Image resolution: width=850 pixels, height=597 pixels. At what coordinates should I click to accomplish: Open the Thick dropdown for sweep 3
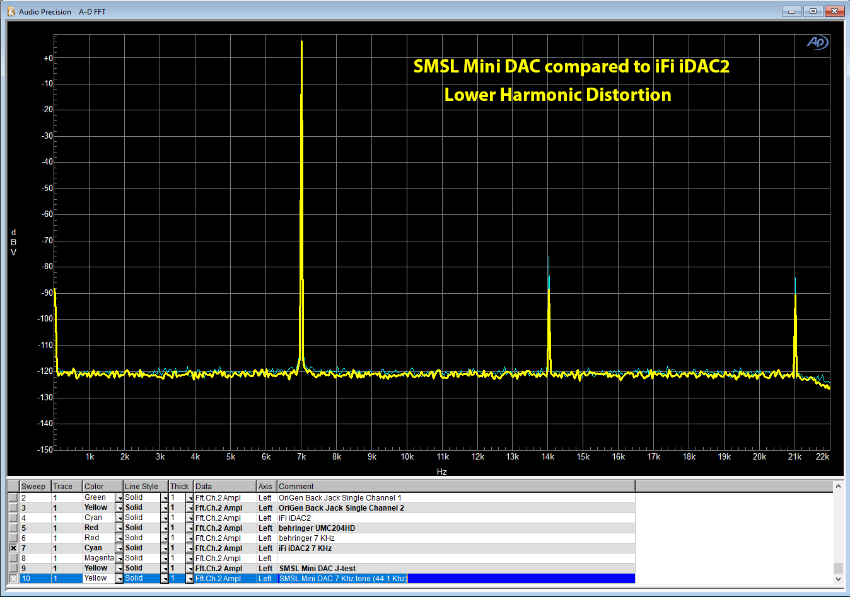pyautogui.click(x=190, y=508)
